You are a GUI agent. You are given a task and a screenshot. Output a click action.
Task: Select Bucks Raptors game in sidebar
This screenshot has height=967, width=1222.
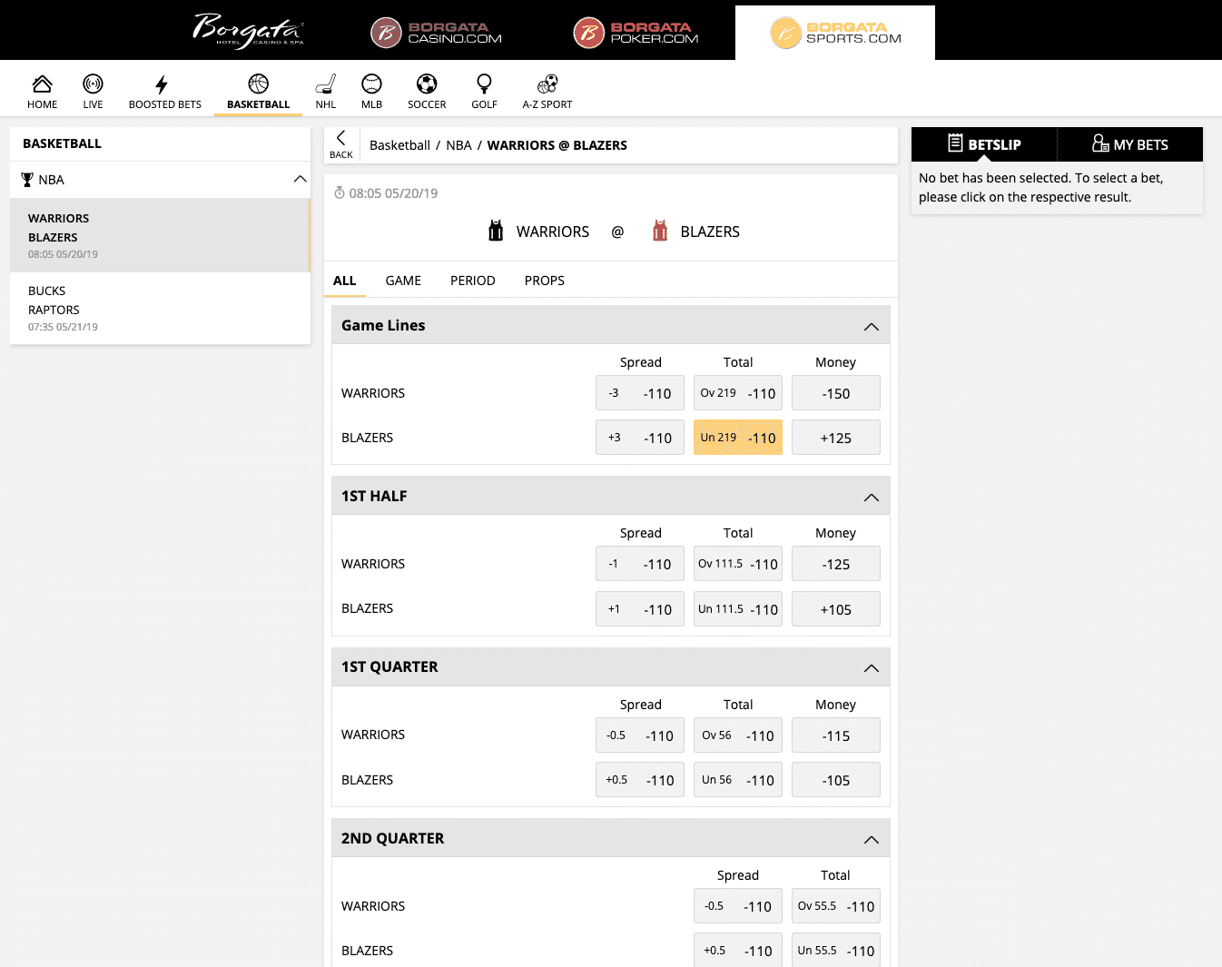160,308
